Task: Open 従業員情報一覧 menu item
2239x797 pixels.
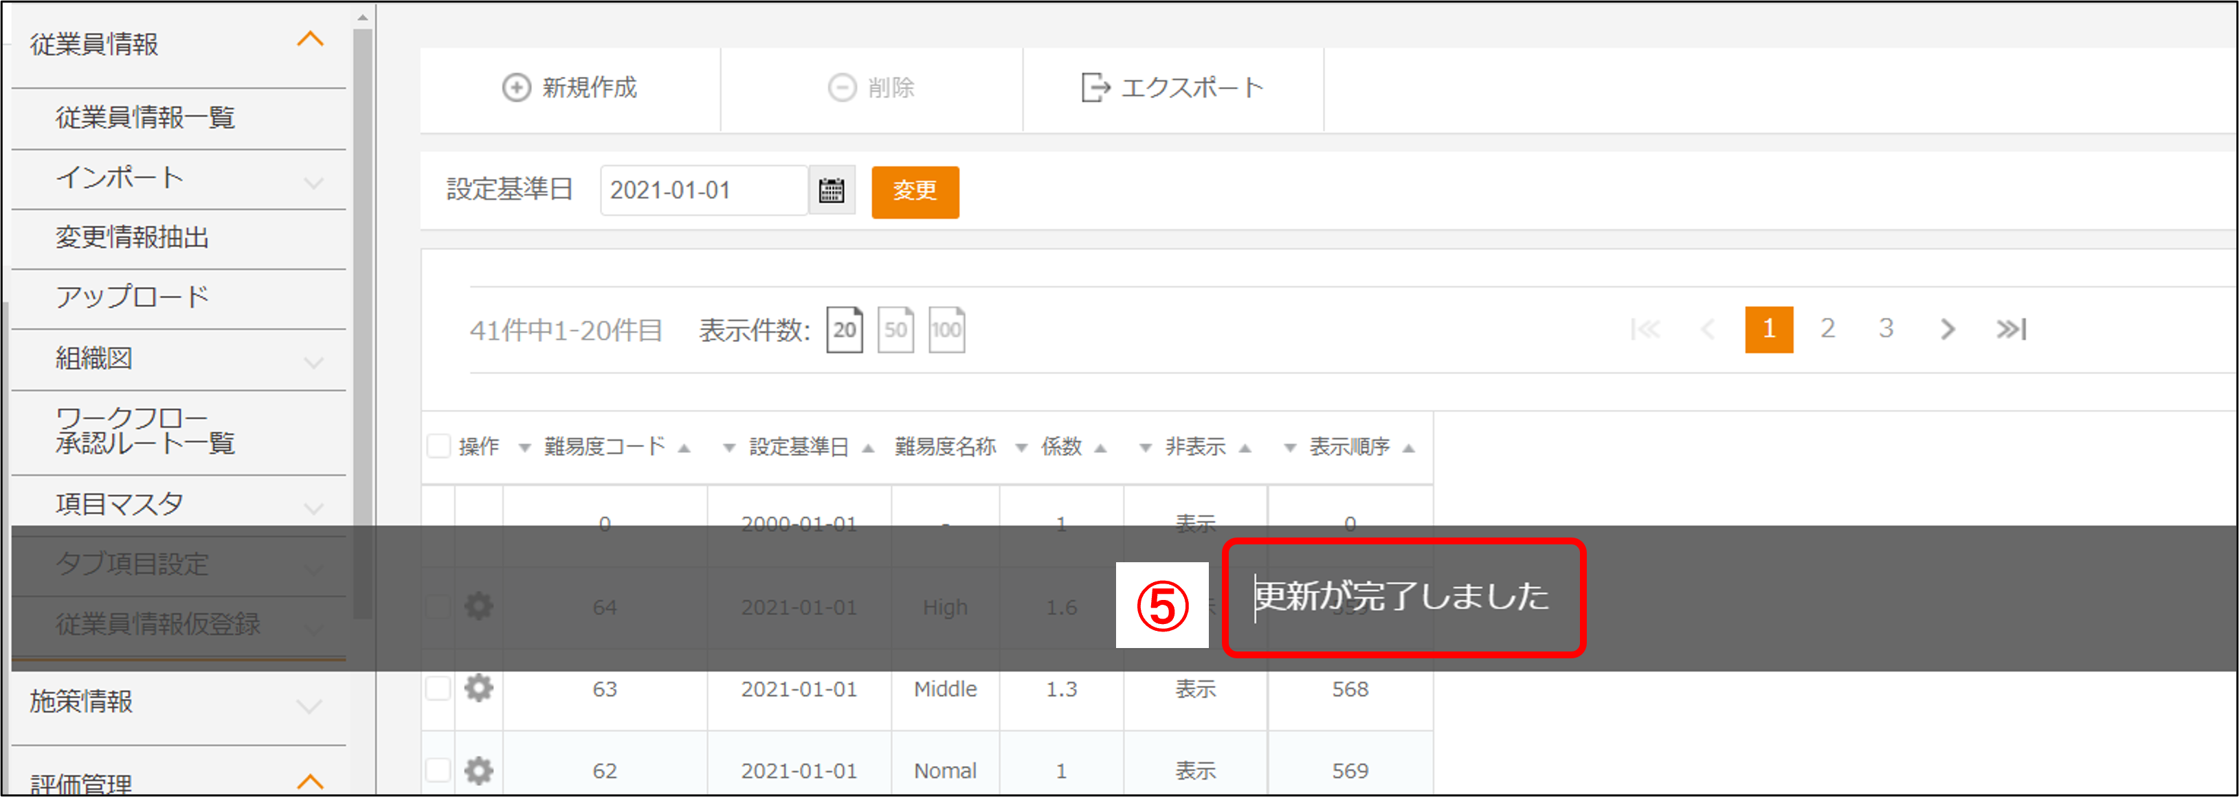Action: coord(145,117)
